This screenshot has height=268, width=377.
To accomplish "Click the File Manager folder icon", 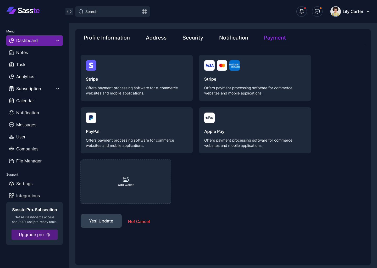I will click(12, 161).
